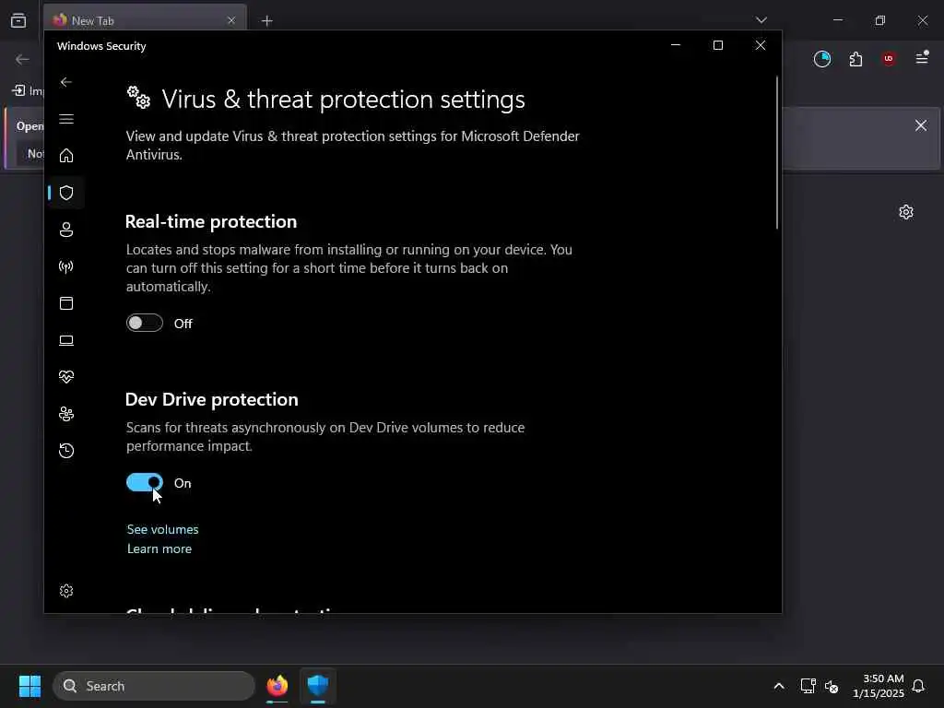
Task: Open the notifications bell icon
Action: [918, 686]
